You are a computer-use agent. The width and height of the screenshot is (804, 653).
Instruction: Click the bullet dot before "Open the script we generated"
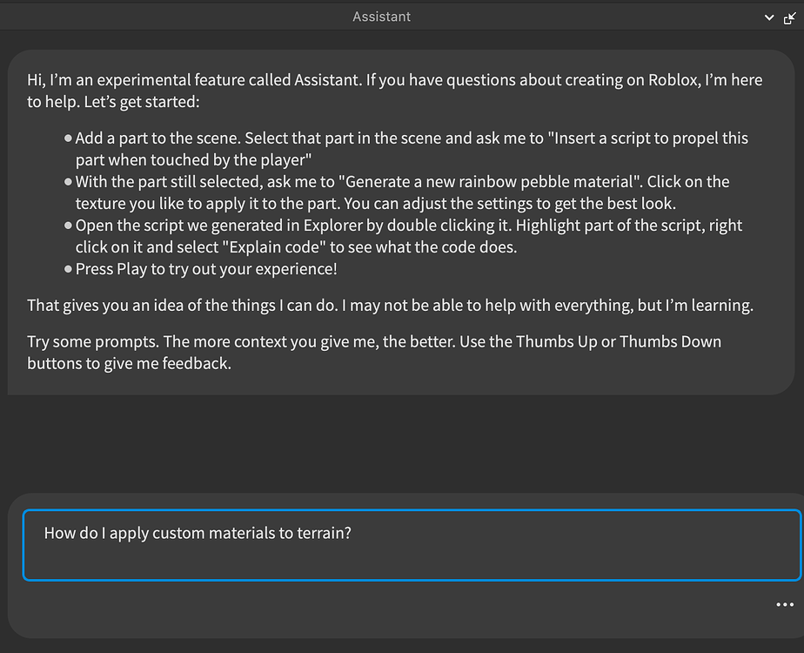[x=68, y=226]
